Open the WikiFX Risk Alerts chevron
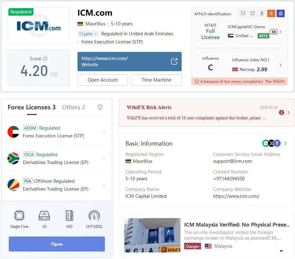Screen dimensions: 295x259 coord(289,112)
